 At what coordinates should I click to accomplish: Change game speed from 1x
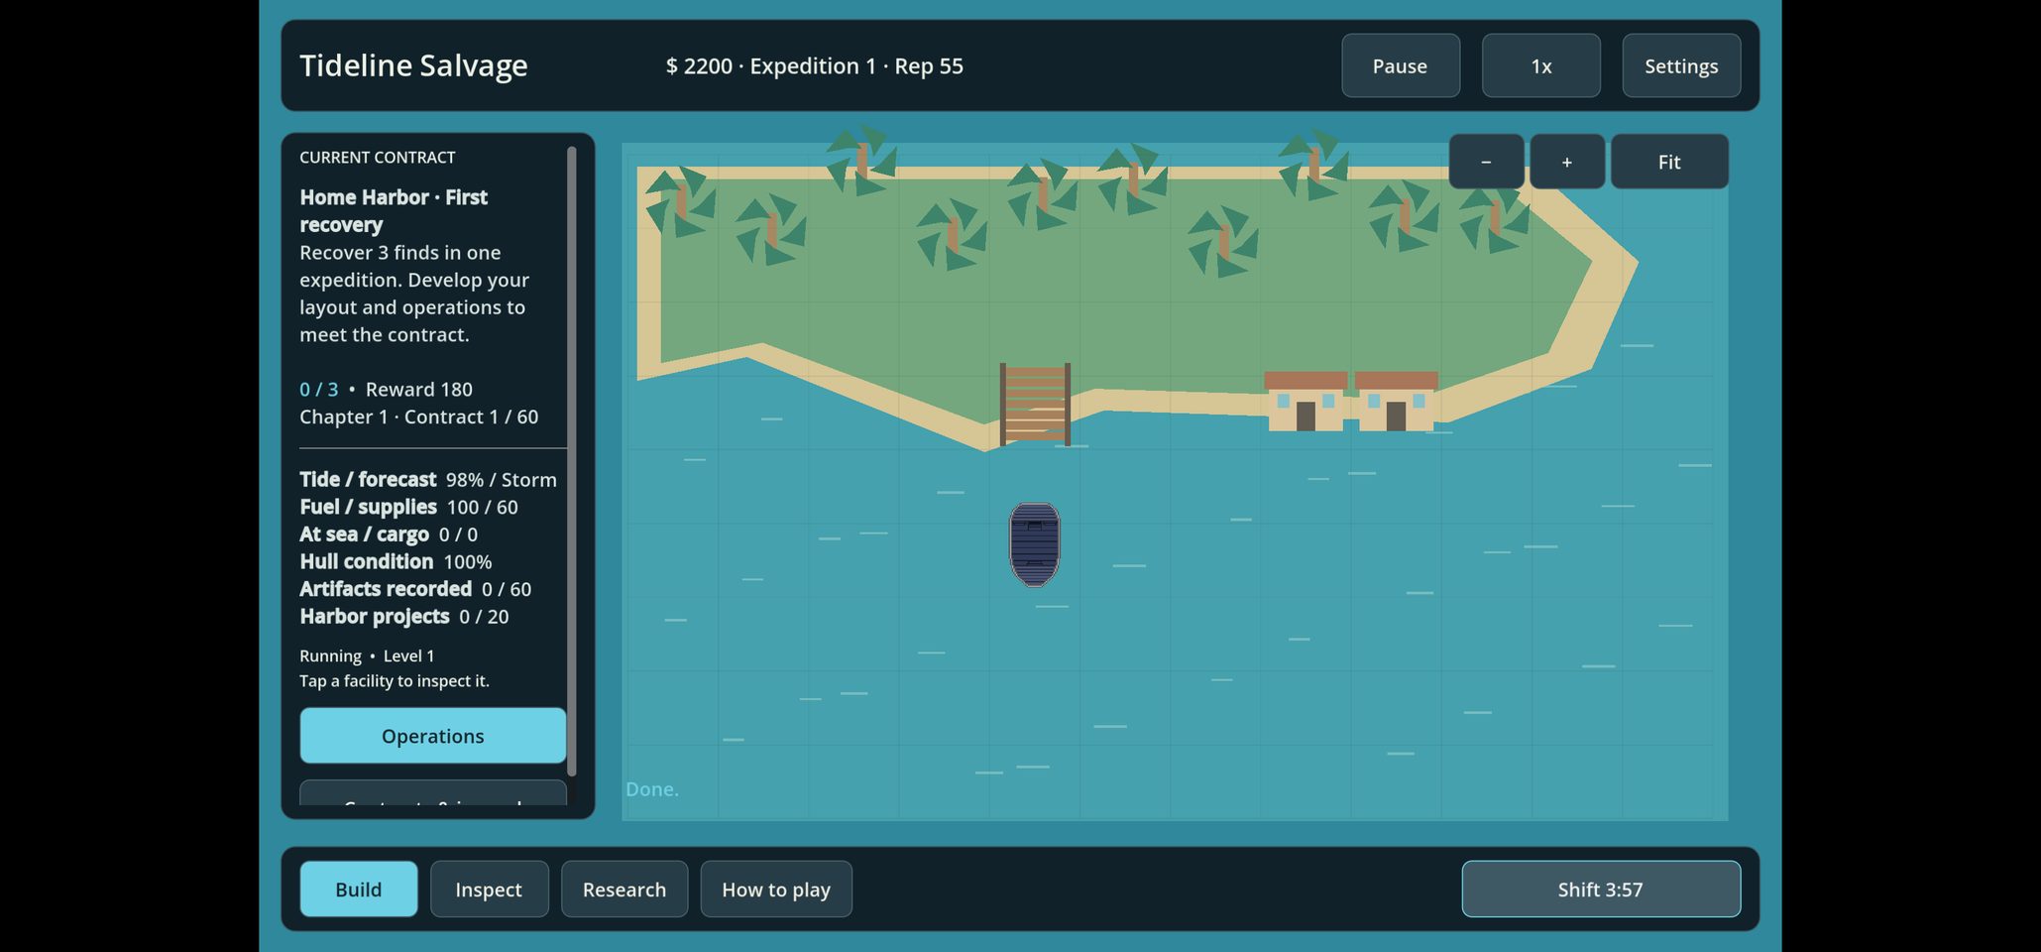click(1540, 65)
